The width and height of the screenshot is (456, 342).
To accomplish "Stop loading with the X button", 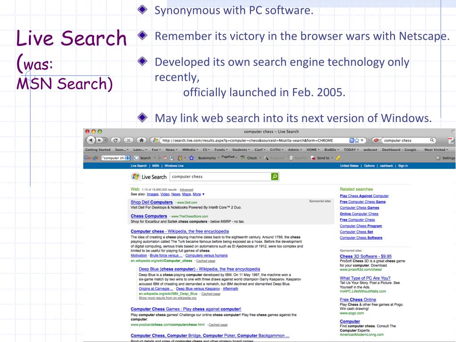I will click(129, 140).
